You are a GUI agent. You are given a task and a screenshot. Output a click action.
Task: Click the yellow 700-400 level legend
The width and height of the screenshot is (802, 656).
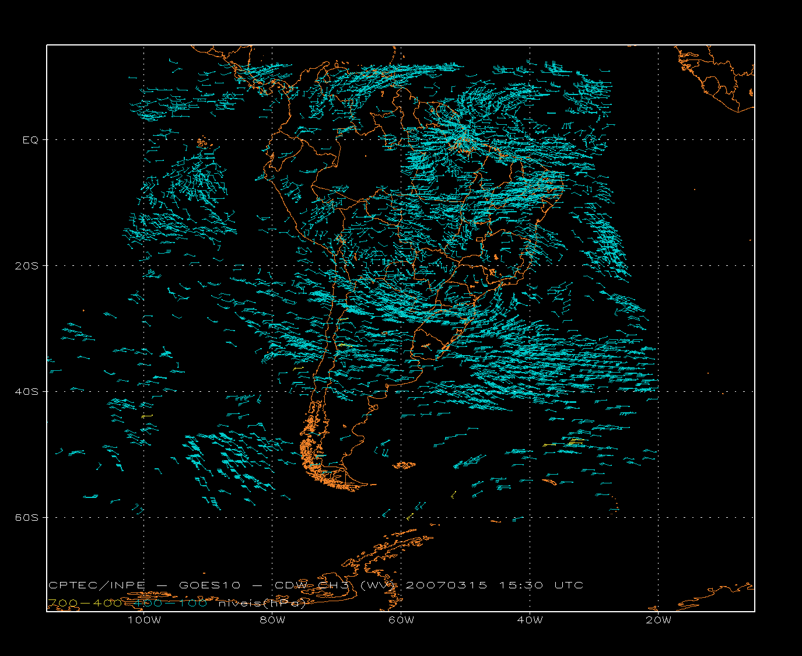click(85, 603)
